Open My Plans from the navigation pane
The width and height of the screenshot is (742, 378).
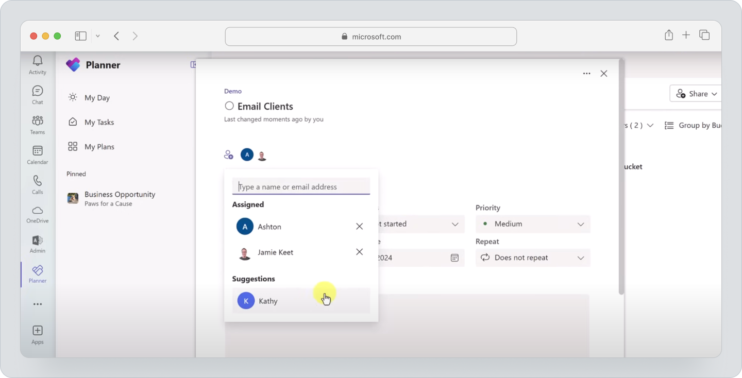(x=99, y=146)
